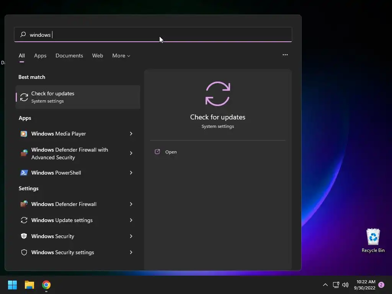Screen dimensions: 392x294
Task: Click the Windows Media Player app icon
Action: [24, 134]
